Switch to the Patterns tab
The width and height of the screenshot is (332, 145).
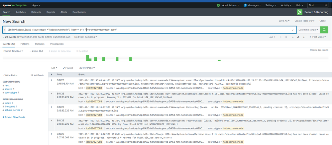point(25,44)
